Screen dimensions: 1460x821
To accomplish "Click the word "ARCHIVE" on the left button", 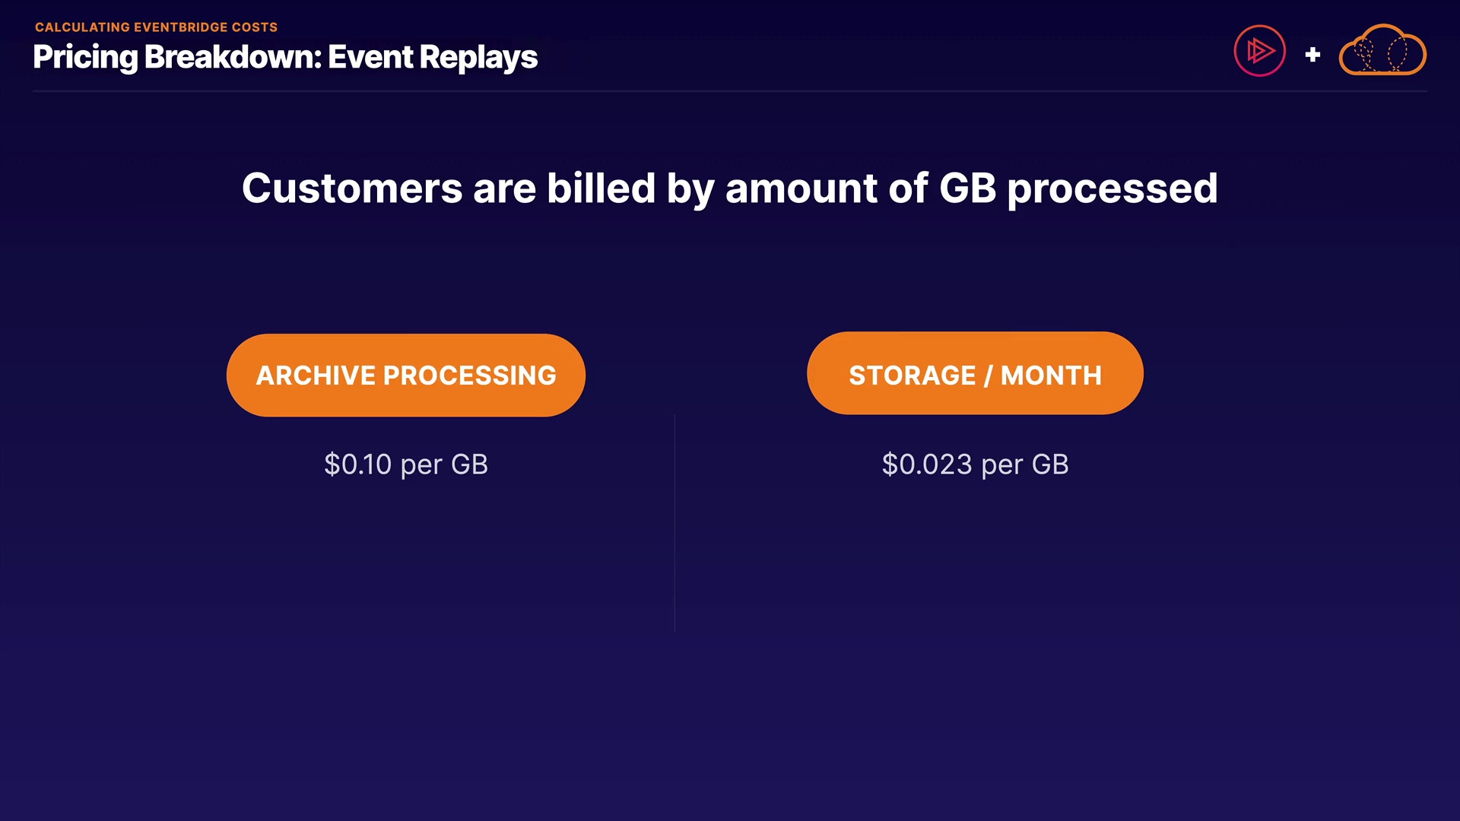I will point(316,376).
